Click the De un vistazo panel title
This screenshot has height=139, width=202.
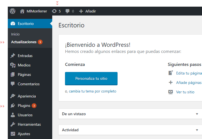pyautogui.click(x=74, y=114)
